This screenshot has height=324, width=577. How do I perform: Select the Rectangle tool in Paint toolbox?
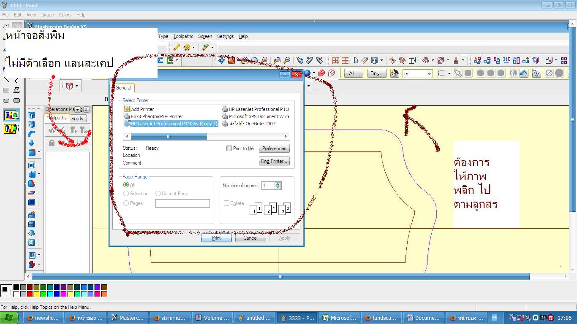tap(6, 90)
